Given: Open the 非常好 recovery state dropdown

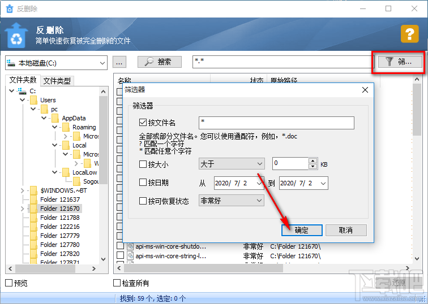Looking at the screenshot, I should (232, 201).
